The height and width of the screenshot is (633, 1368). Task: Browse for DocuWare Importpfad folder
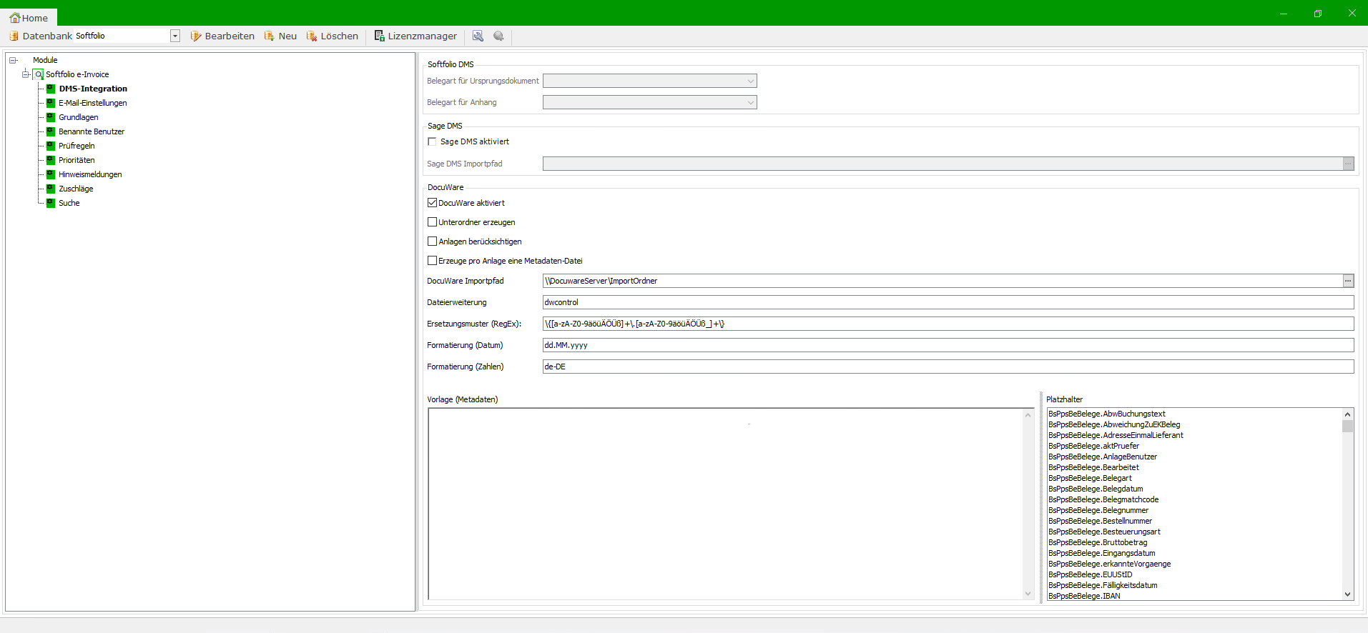click(1348, 281)
